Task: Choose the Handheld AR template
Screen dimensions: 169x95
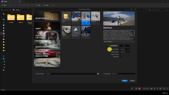Action: [76, 32]
